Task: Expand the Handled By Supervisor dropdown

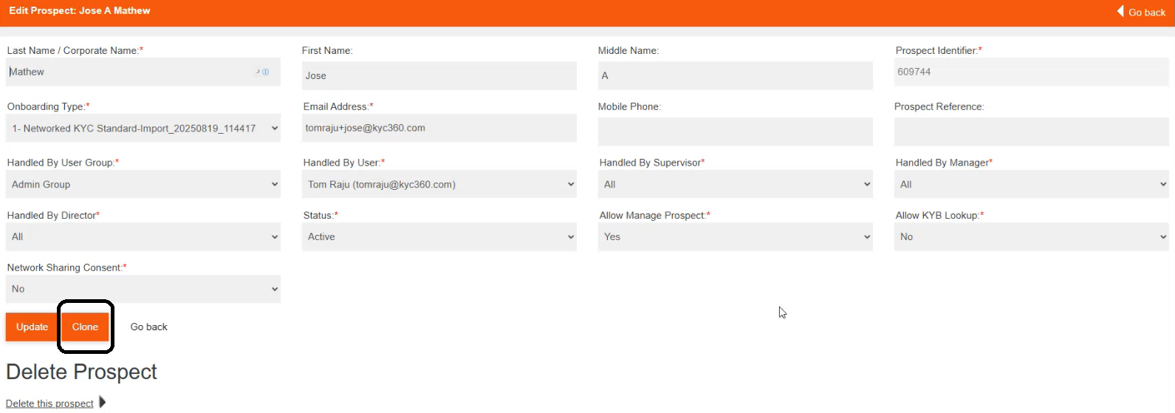Action: pyautogui.click(x=736, y=185)
